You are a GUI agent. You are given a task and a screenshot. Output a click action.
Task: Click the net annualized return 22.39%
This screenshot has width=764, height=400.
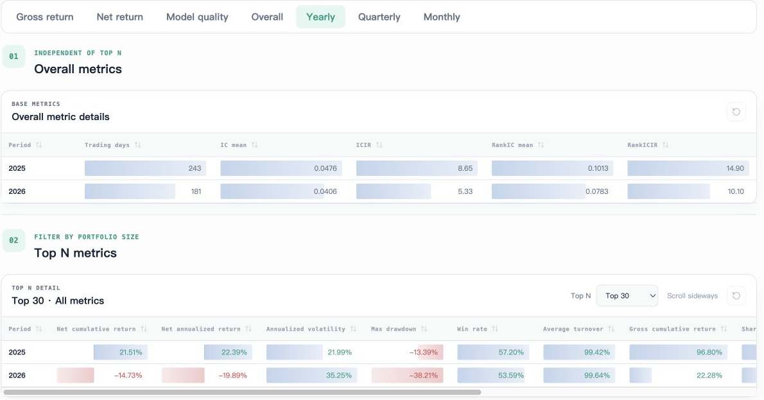click(234, 352)
